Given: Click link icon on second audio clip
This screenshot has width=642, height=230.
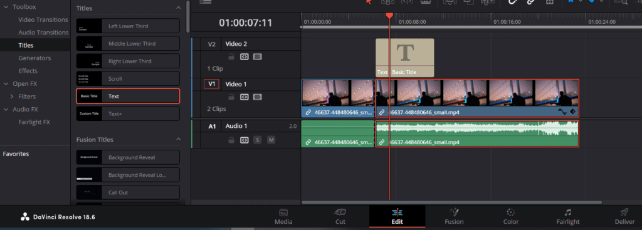Looking at the screenshot, I should 382,142.
